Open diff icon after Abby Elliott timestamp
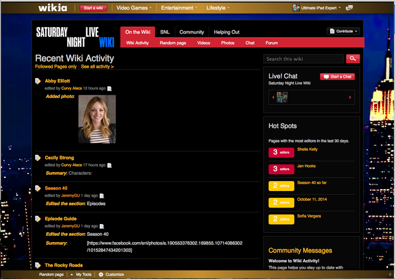 [x=110, y=89]
